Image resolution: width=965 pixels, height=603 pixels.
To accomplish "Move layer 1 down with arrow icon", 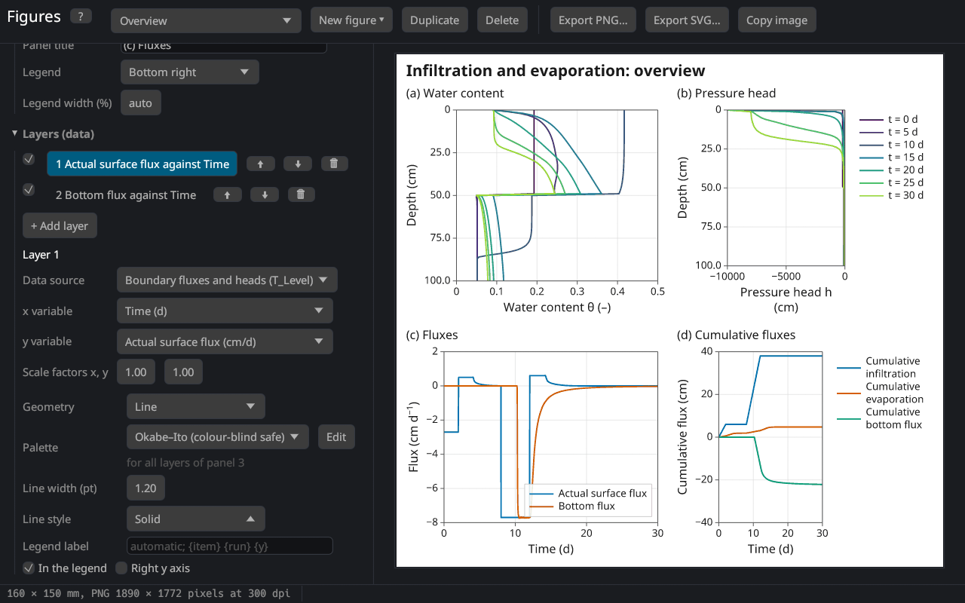I will tap(298, 164).
